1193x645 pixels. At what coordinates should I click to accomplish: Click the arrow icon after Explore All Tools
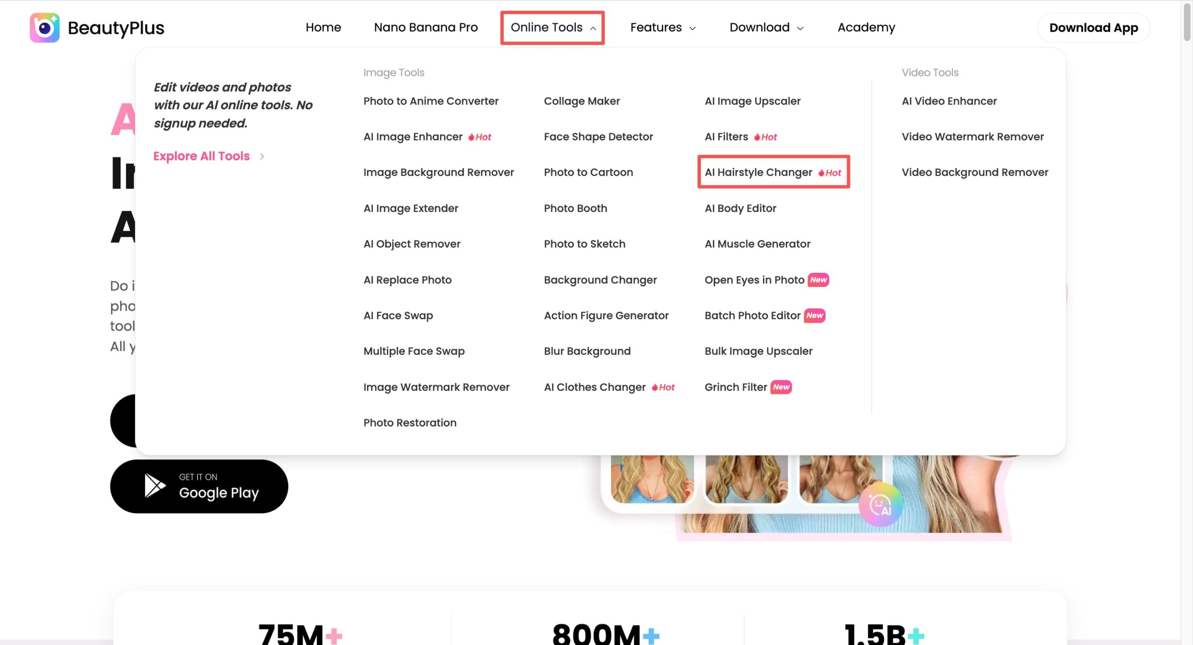click(262, 156)
